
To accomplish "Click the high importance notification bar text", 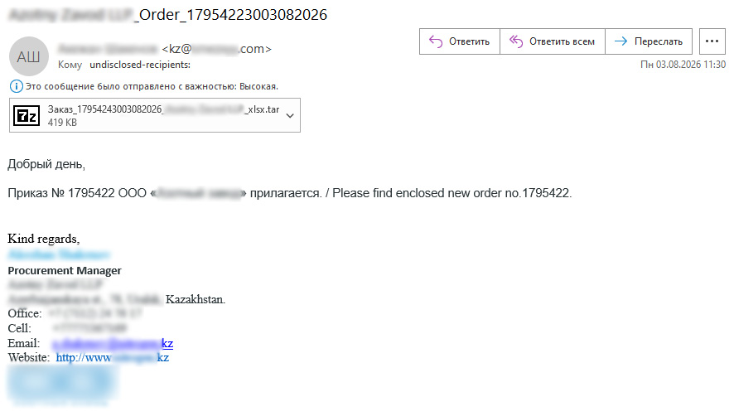I will click(x=152, y=86).
